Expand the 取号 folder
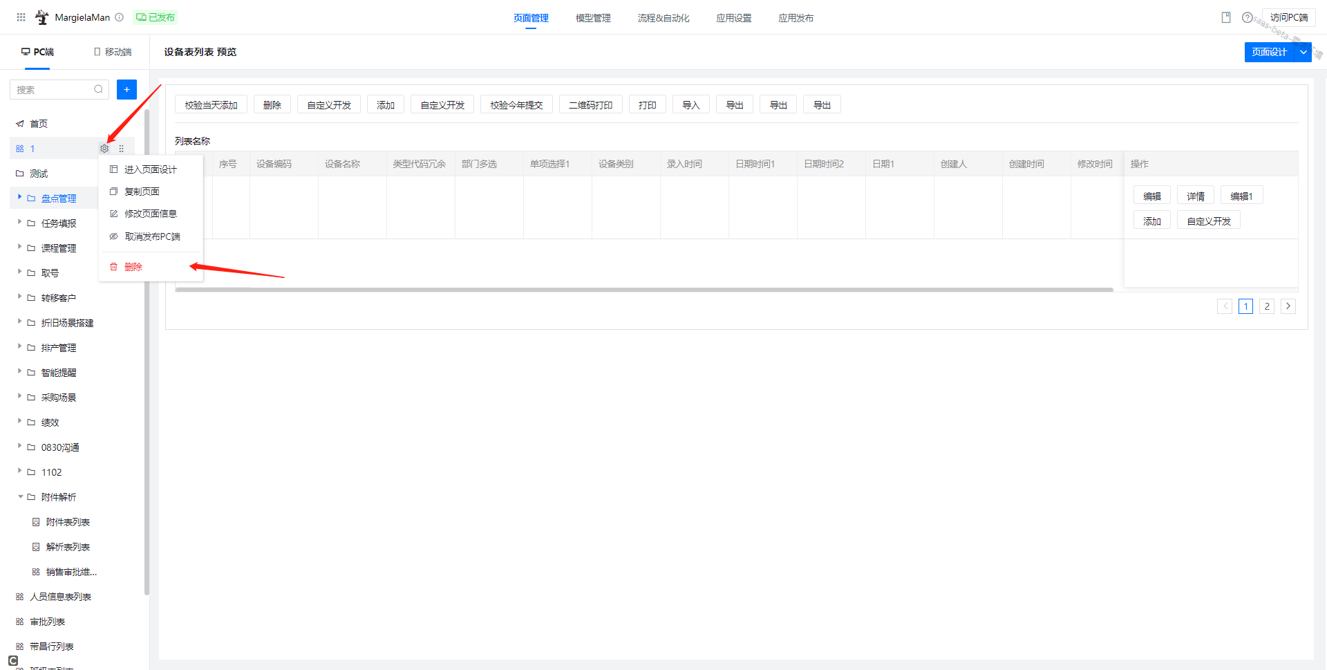The height and width of the screenshot is (670, 1327). [19, 272]
